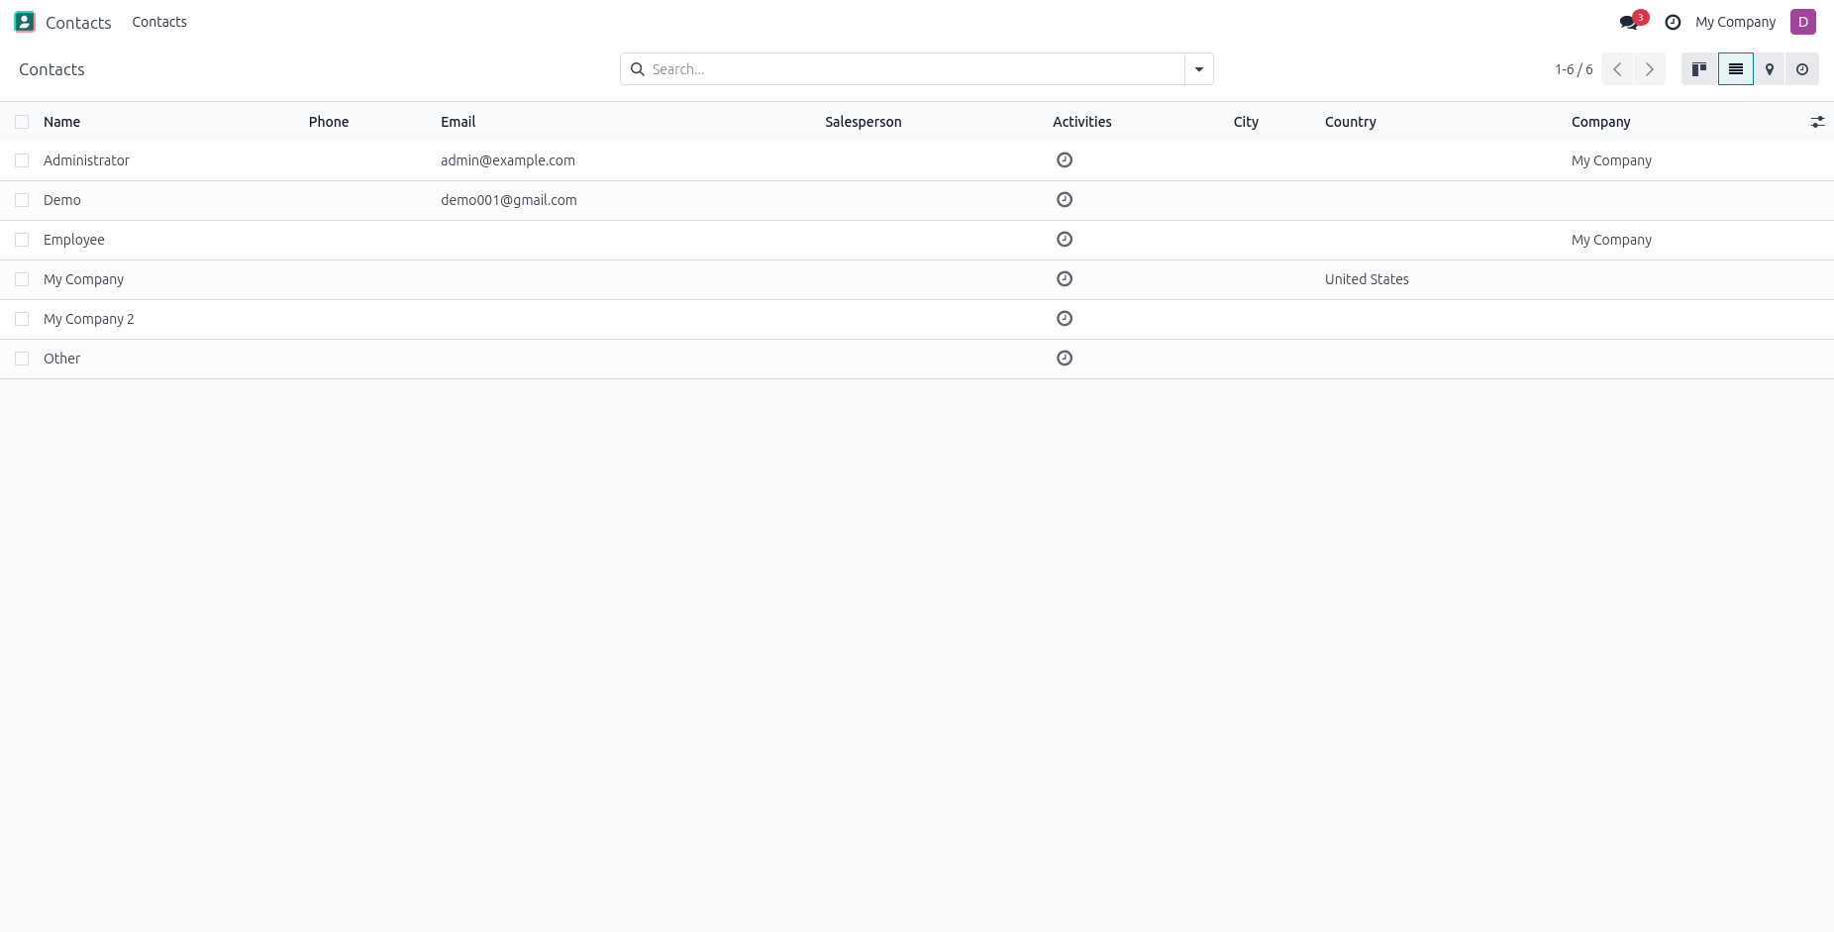Sort by Salesperson column header
Viewport: 1834px width, 932px height.
coord(864,122)
